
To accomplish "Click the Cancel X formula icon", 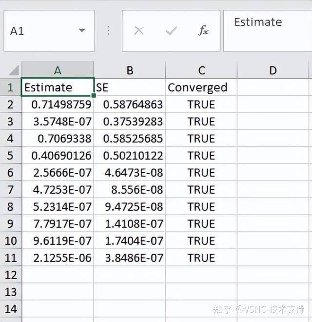I will click(x=139, y=31).
